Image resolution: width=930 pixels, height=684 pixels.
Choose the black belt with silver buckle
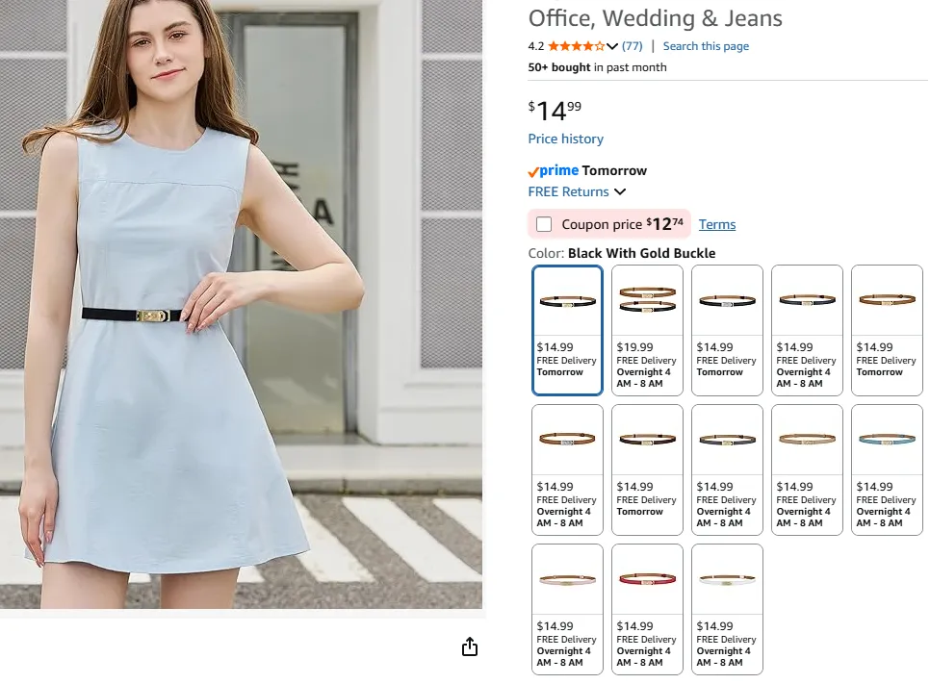pos(727,330)
